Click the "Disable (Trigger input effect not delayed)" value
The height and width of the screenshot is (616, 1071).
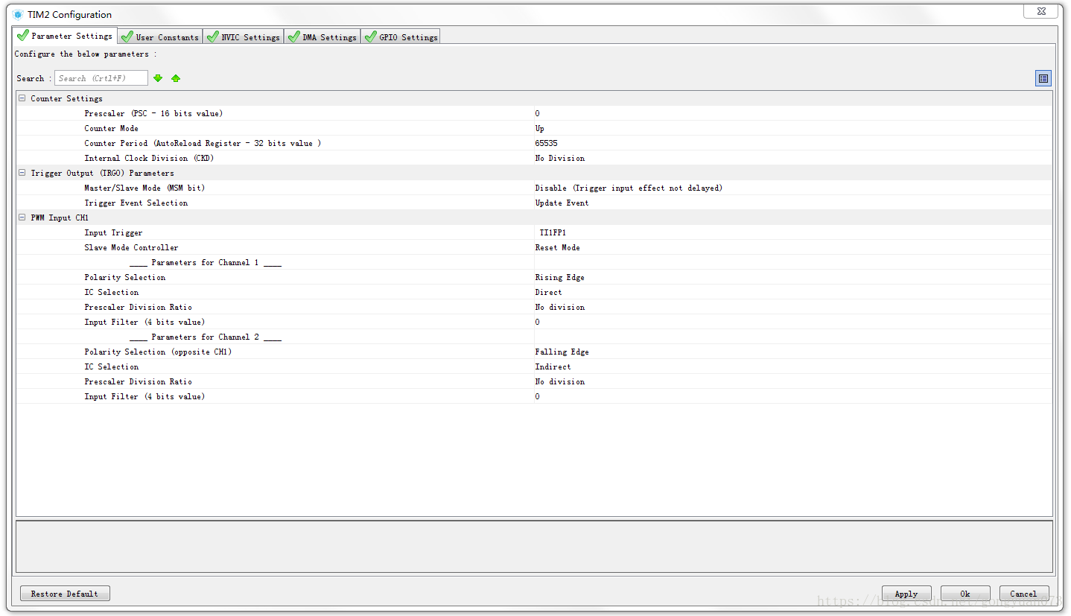click(x=629, y=188)
